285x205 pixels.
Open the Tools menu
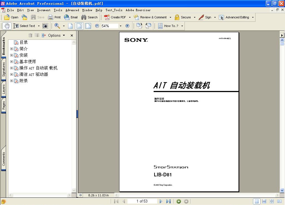pos(58,10)
